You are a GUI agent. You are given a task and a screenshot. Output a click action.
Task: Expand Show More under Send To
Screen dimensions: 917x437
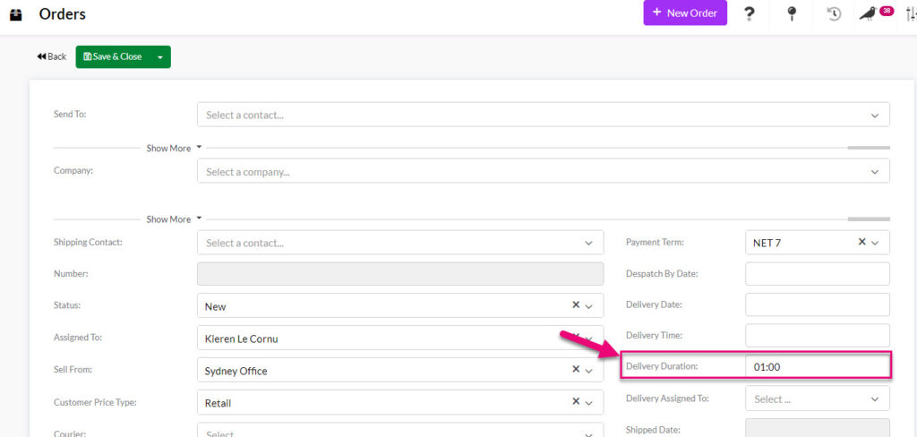point(174,149)
